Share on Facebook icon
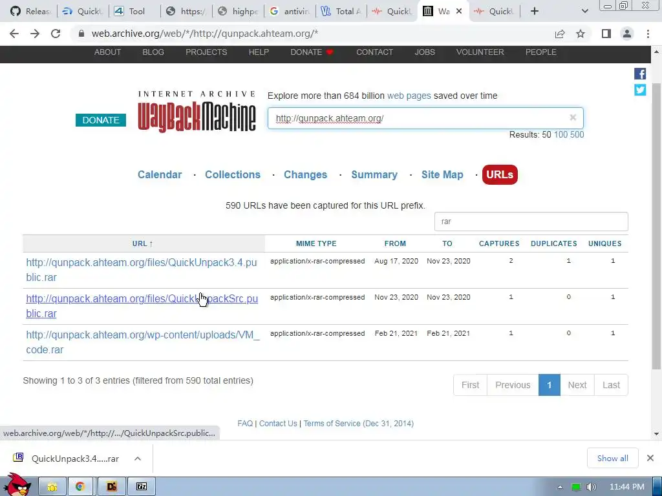 pyautogui.click(x=640, y=74)
